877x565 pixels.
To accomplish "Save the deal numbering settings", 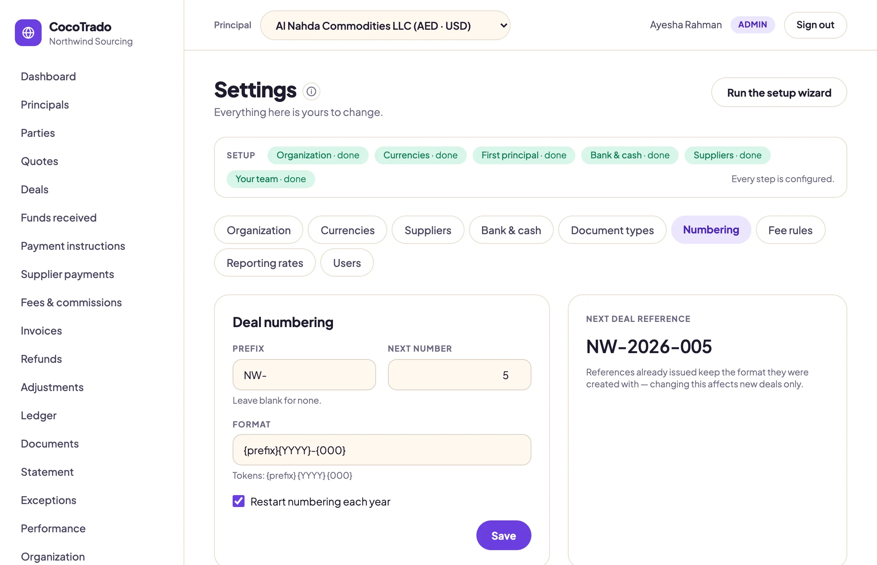I will coord(504,535).
